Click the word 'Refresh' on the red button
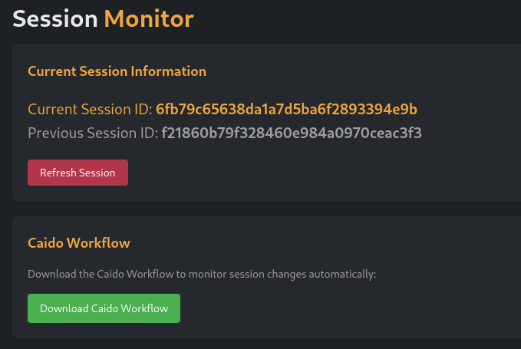The image size is (521, 349). [x=58, y=173]
